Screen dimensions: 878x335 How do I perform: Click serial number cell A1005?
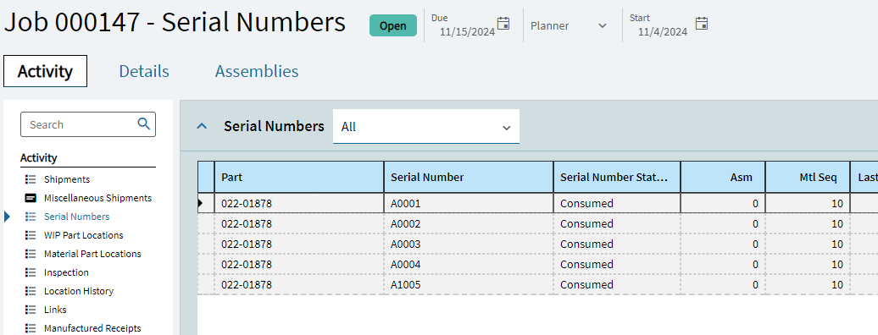click(469, 285)
